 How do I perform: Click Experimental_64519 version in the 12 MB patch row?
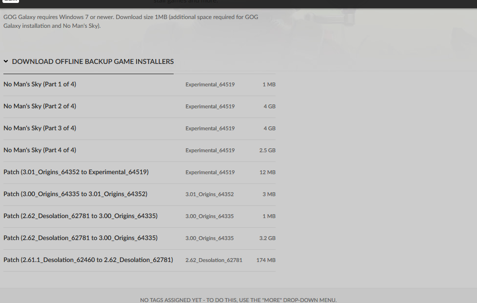[210, 172]
